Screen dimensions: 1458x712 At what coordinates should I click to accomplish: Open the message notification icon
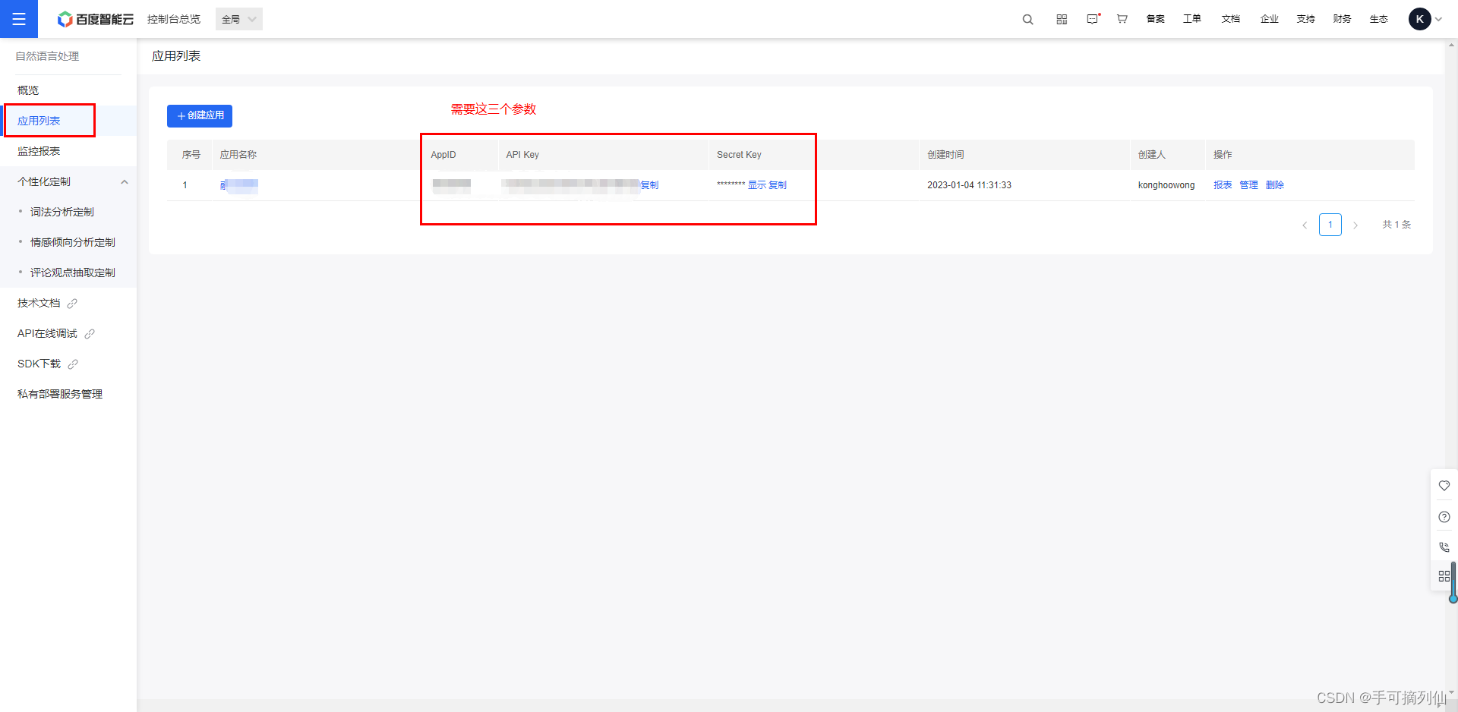(x=1093, y=19)
